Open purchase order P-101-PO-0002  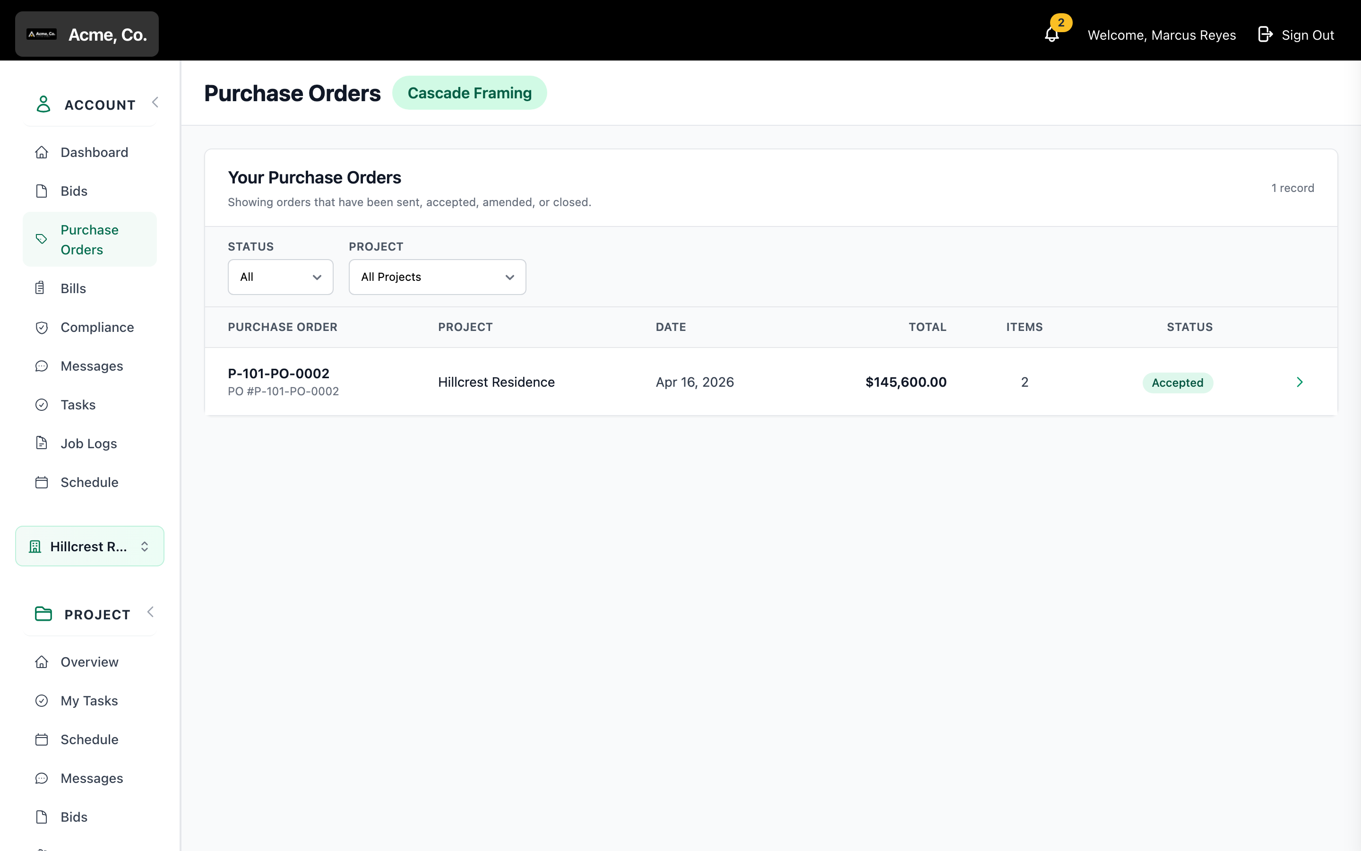(278, 373)
